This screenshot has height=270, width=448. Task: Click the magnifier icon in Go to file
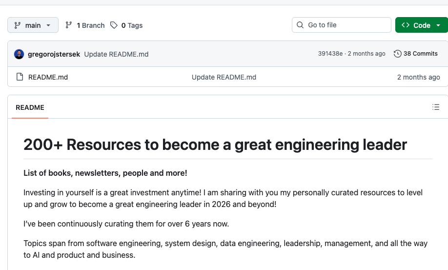tap(300, 25)
